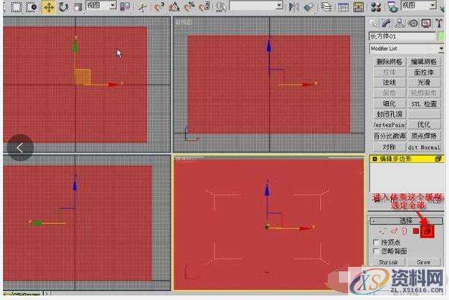Click the object name field 长方体01
Image resolution: width=449 pixels, height=300 pixels.
coord(402,36)
